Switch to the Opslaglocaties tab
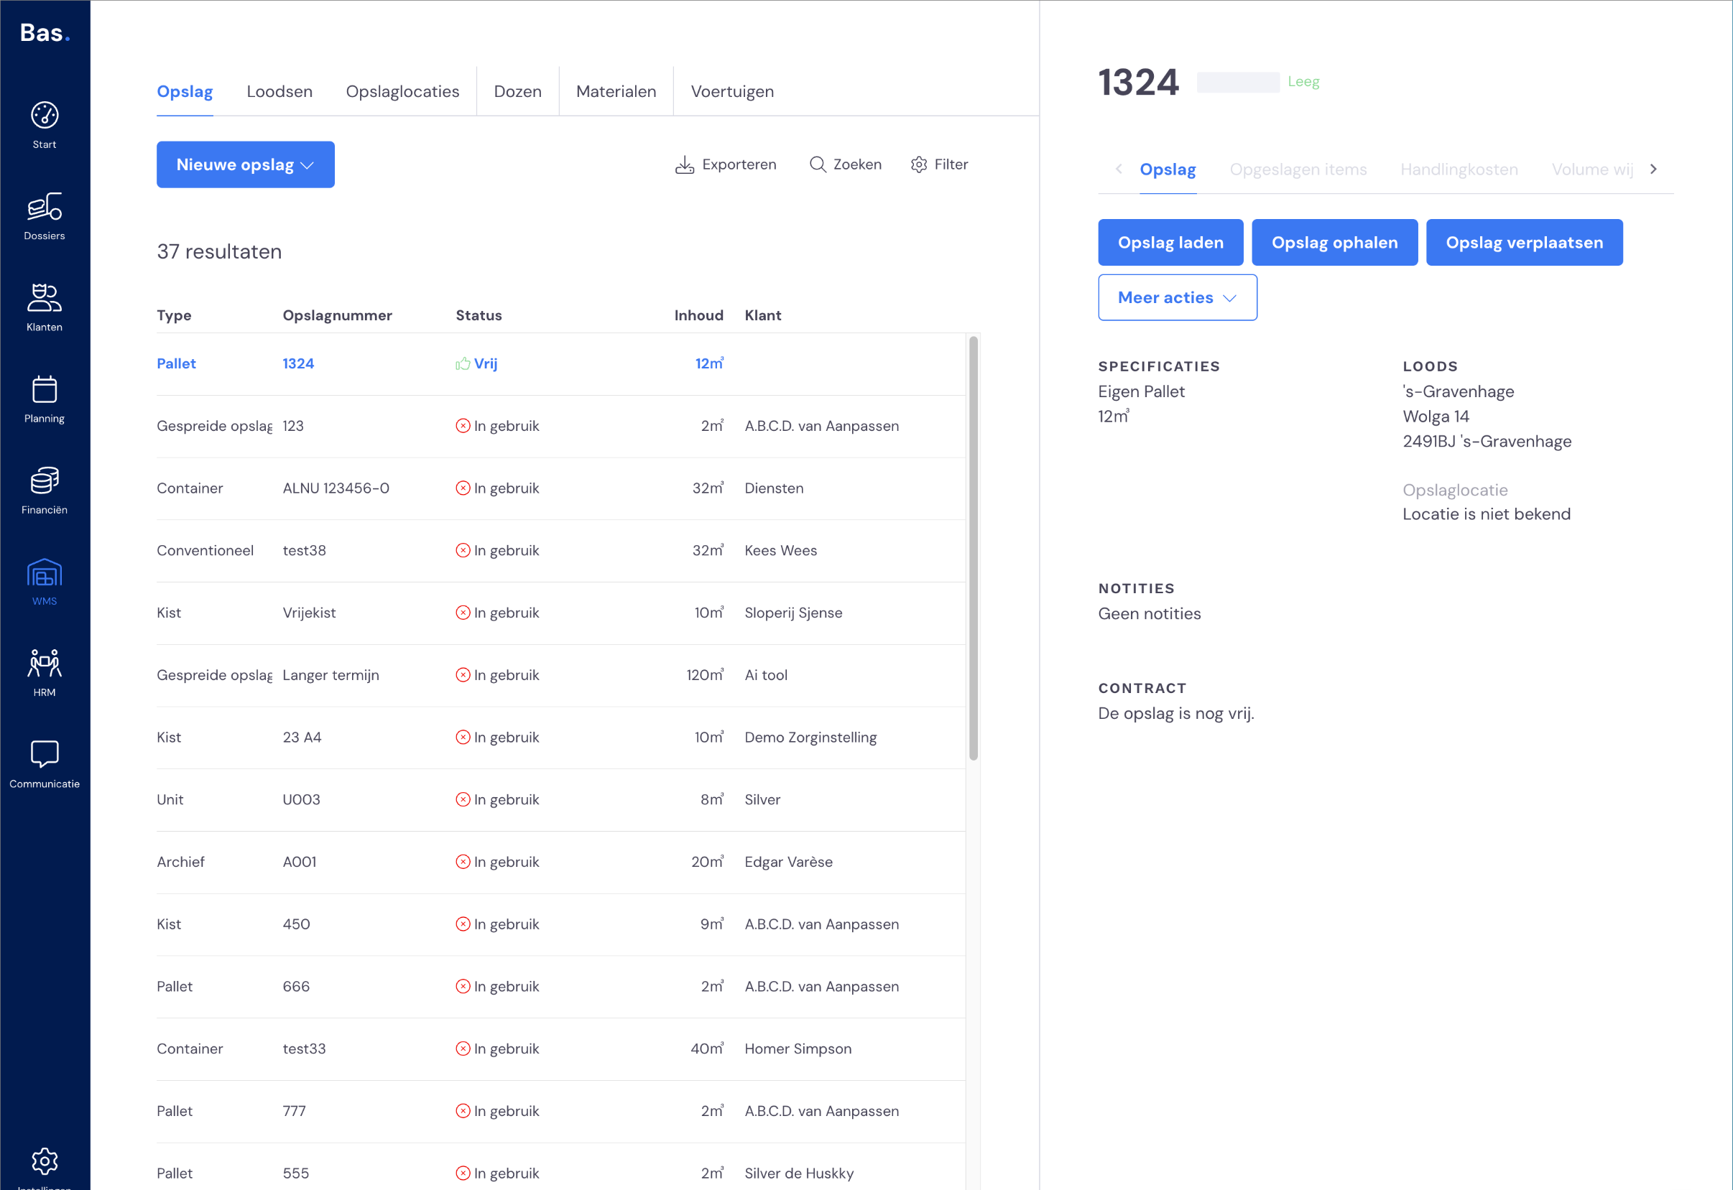The height and width of the screenshot is (1190, 1733). pos(403,92)
